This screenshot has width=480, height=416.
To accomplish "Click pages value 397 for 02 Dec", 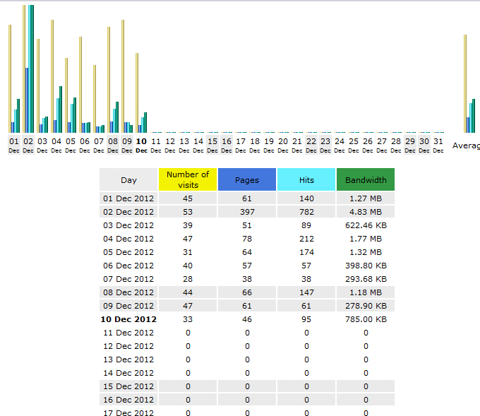I will (247, 212).
